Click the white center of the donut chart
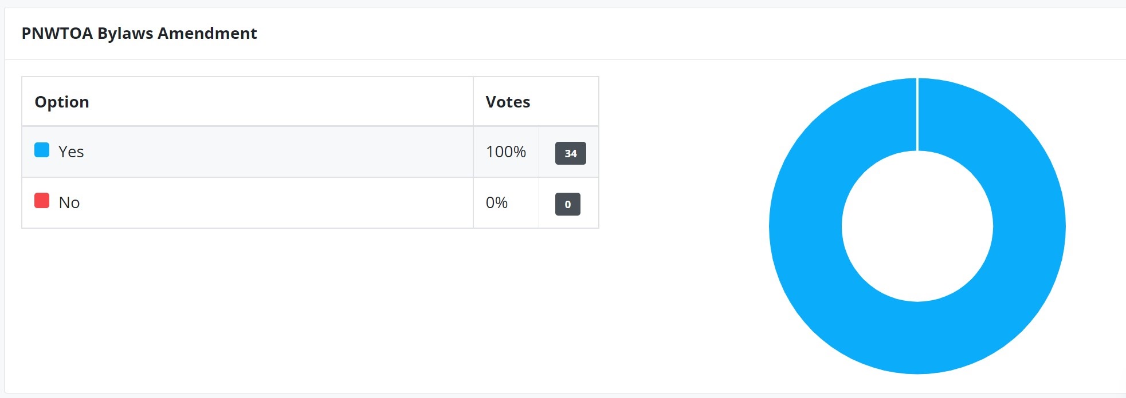 [x=917, y=226]
